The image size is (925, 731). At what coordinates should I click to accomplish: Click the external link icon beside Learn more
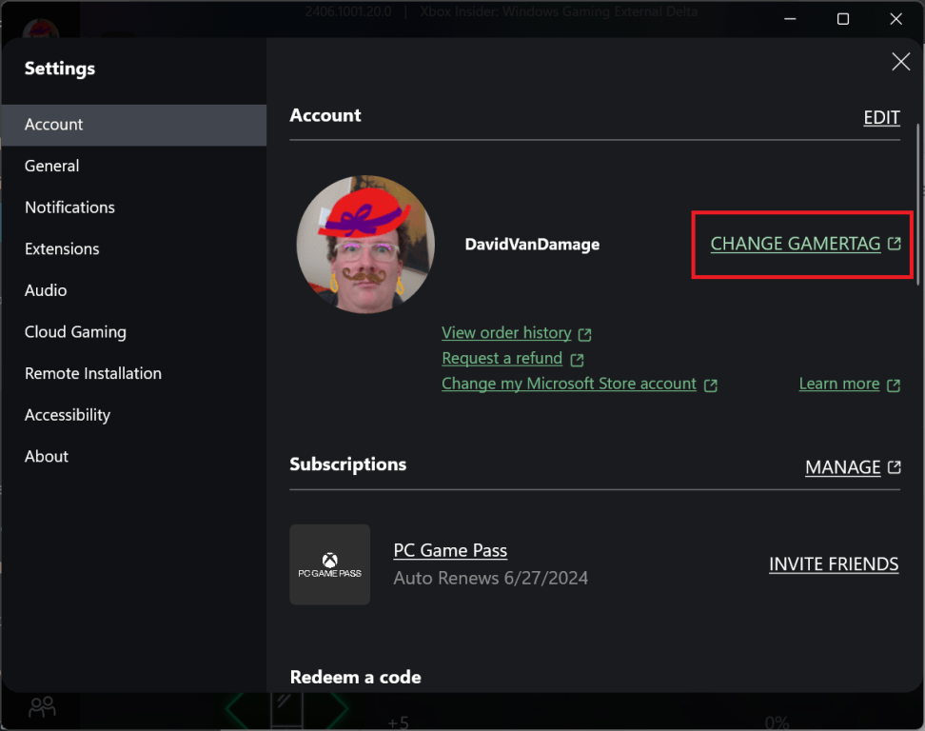point(894,384)
